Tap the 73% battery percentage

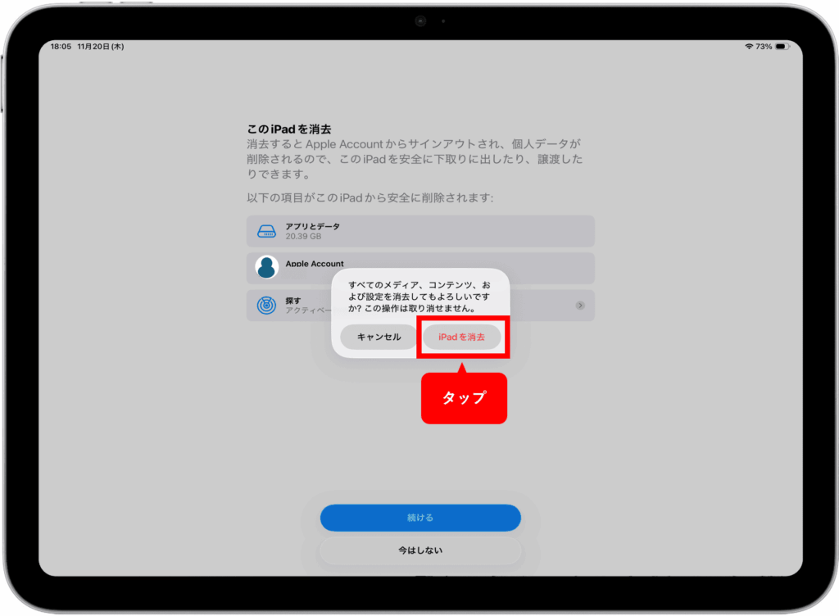[x=764, y=47]
